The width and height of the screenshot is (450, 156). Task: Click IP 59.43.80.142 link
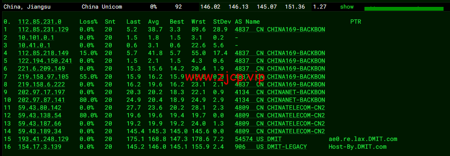tap(40, 108)
